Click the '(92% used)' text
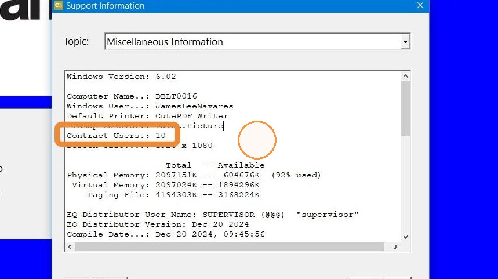498x279 pixels. click(x=296, y=175)
